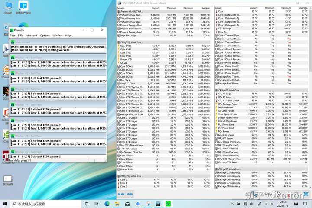Select the CPU [#0] group header above Core 0 VID

click(x=163, y=42)
